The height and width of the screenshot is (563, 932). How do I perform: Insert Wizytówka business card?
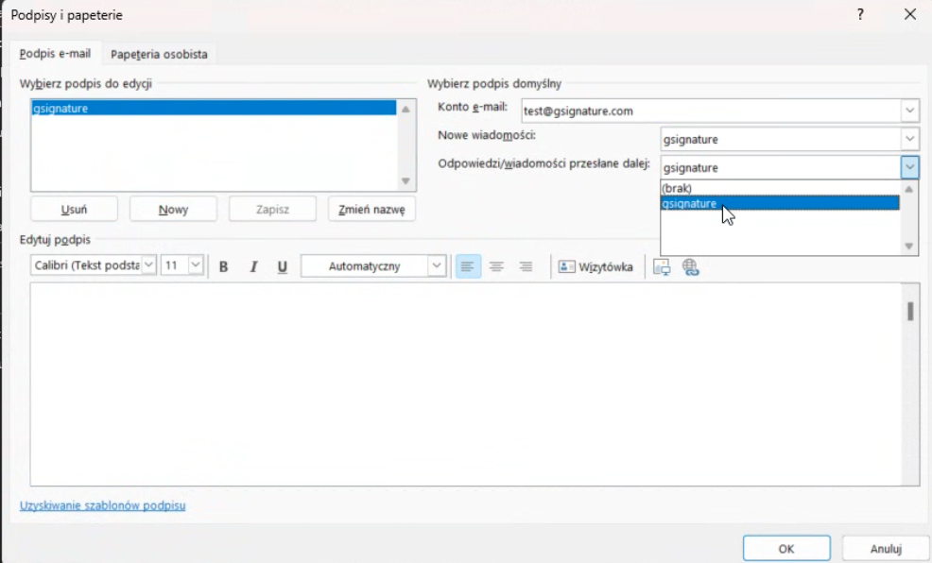click(x=595, y=266)
